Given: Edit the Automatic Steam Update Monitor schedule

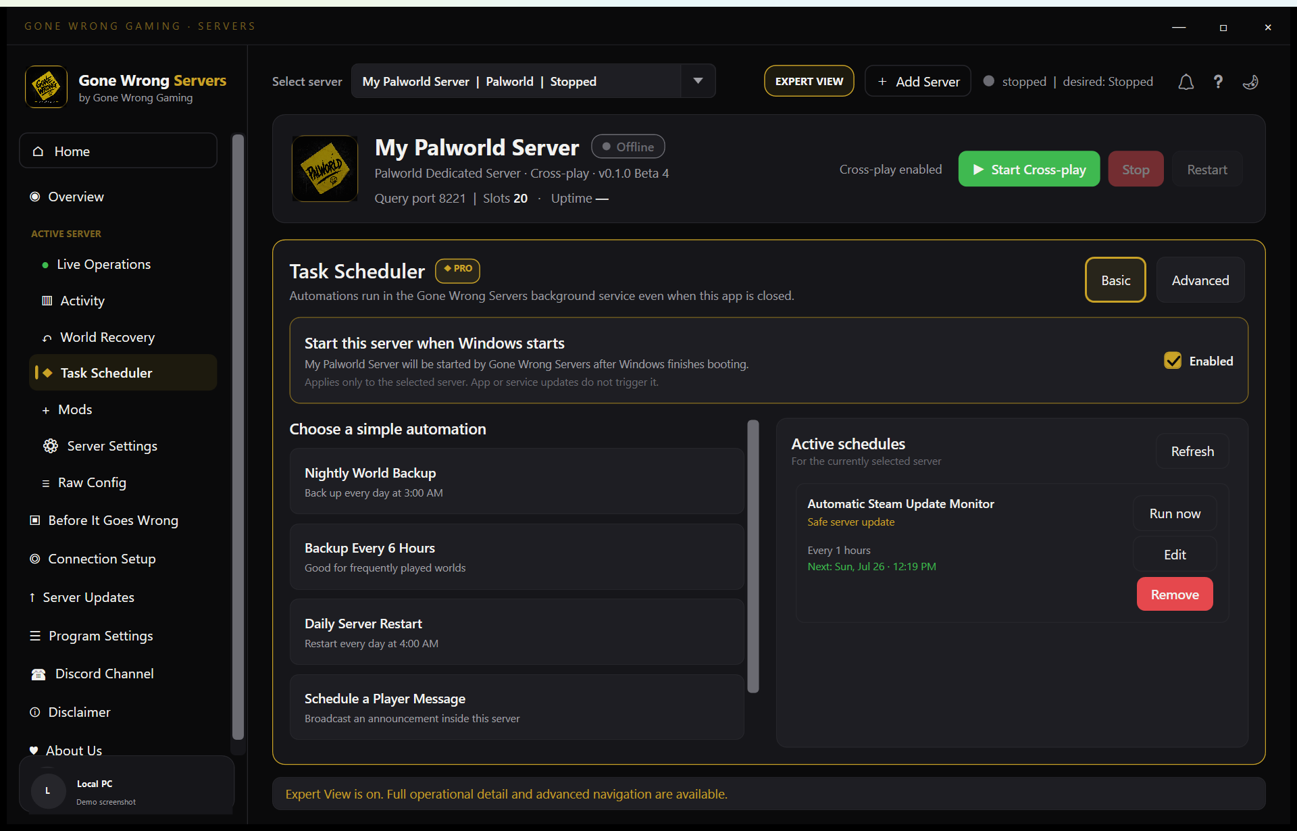Looking at the screenshot, I should tap(1175, 554).
